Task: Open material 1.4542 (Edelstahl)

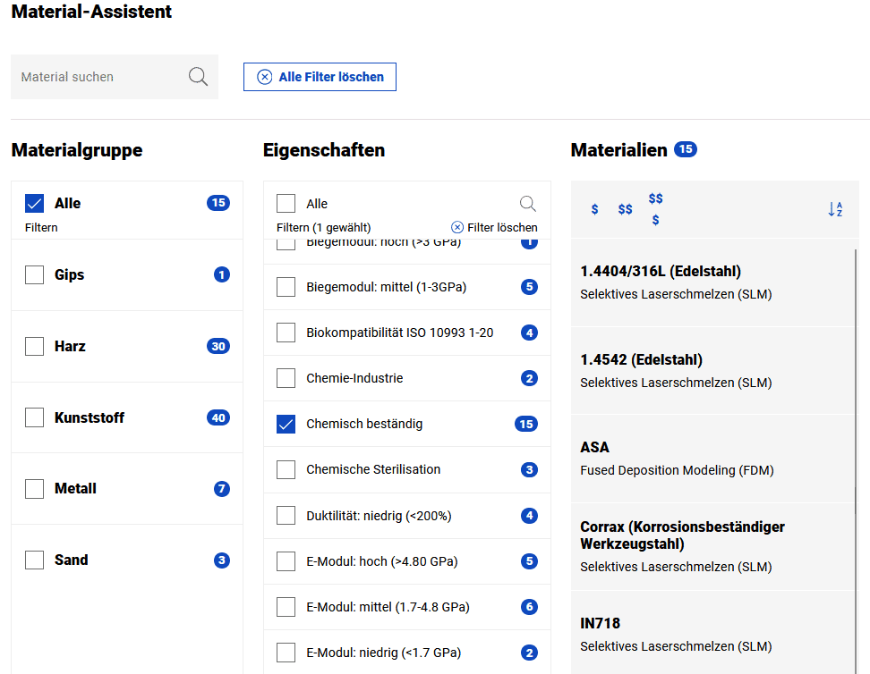Action: point(712,371)
